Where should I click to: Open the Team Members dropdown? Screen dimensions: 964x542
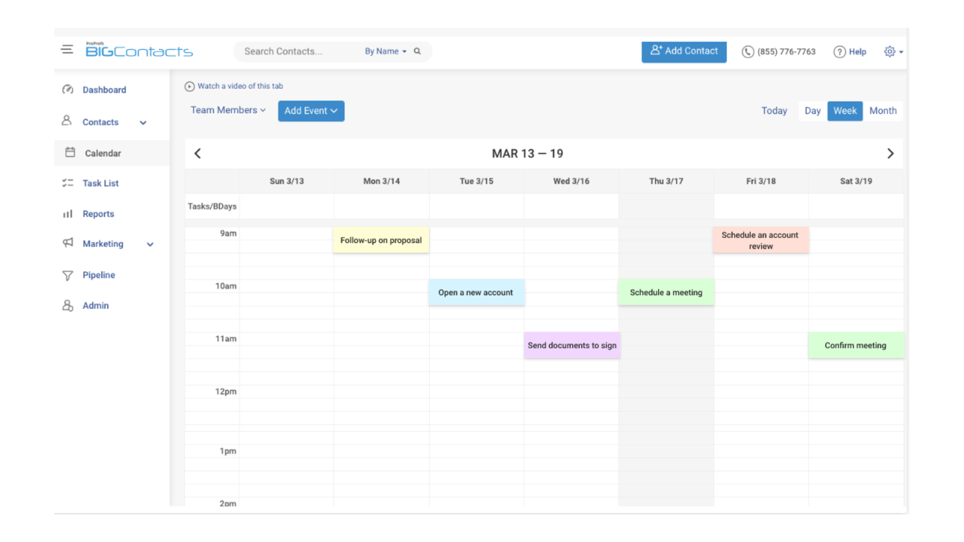(228, 110)
